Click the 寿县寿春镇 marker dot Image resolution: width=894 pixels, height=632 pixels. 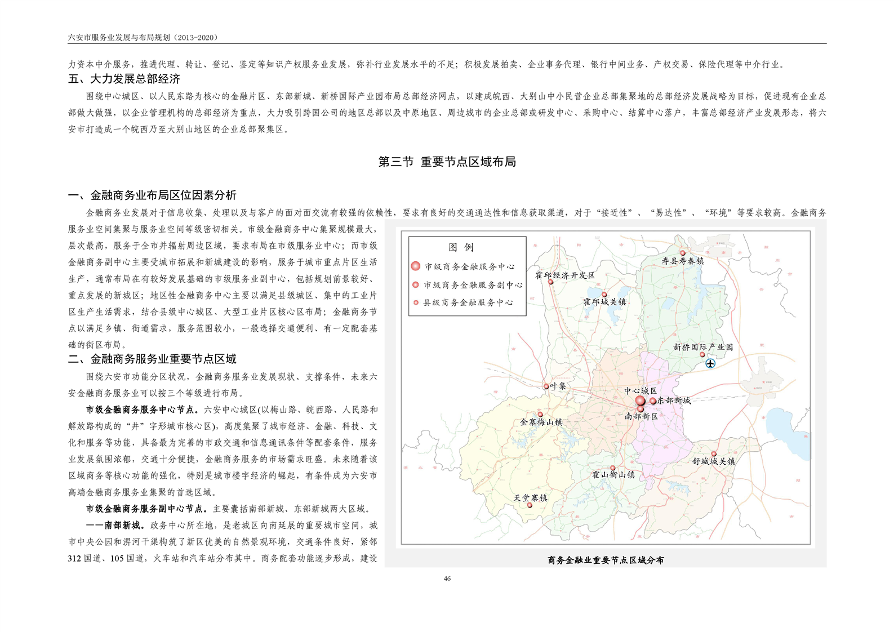(682, 253)
